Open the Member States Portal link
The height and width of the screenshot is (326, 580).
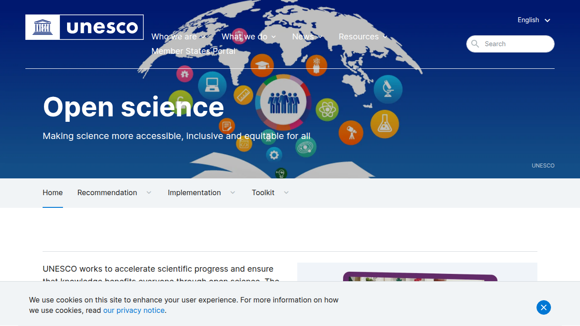pyautogui.click(x=193, y=51)
